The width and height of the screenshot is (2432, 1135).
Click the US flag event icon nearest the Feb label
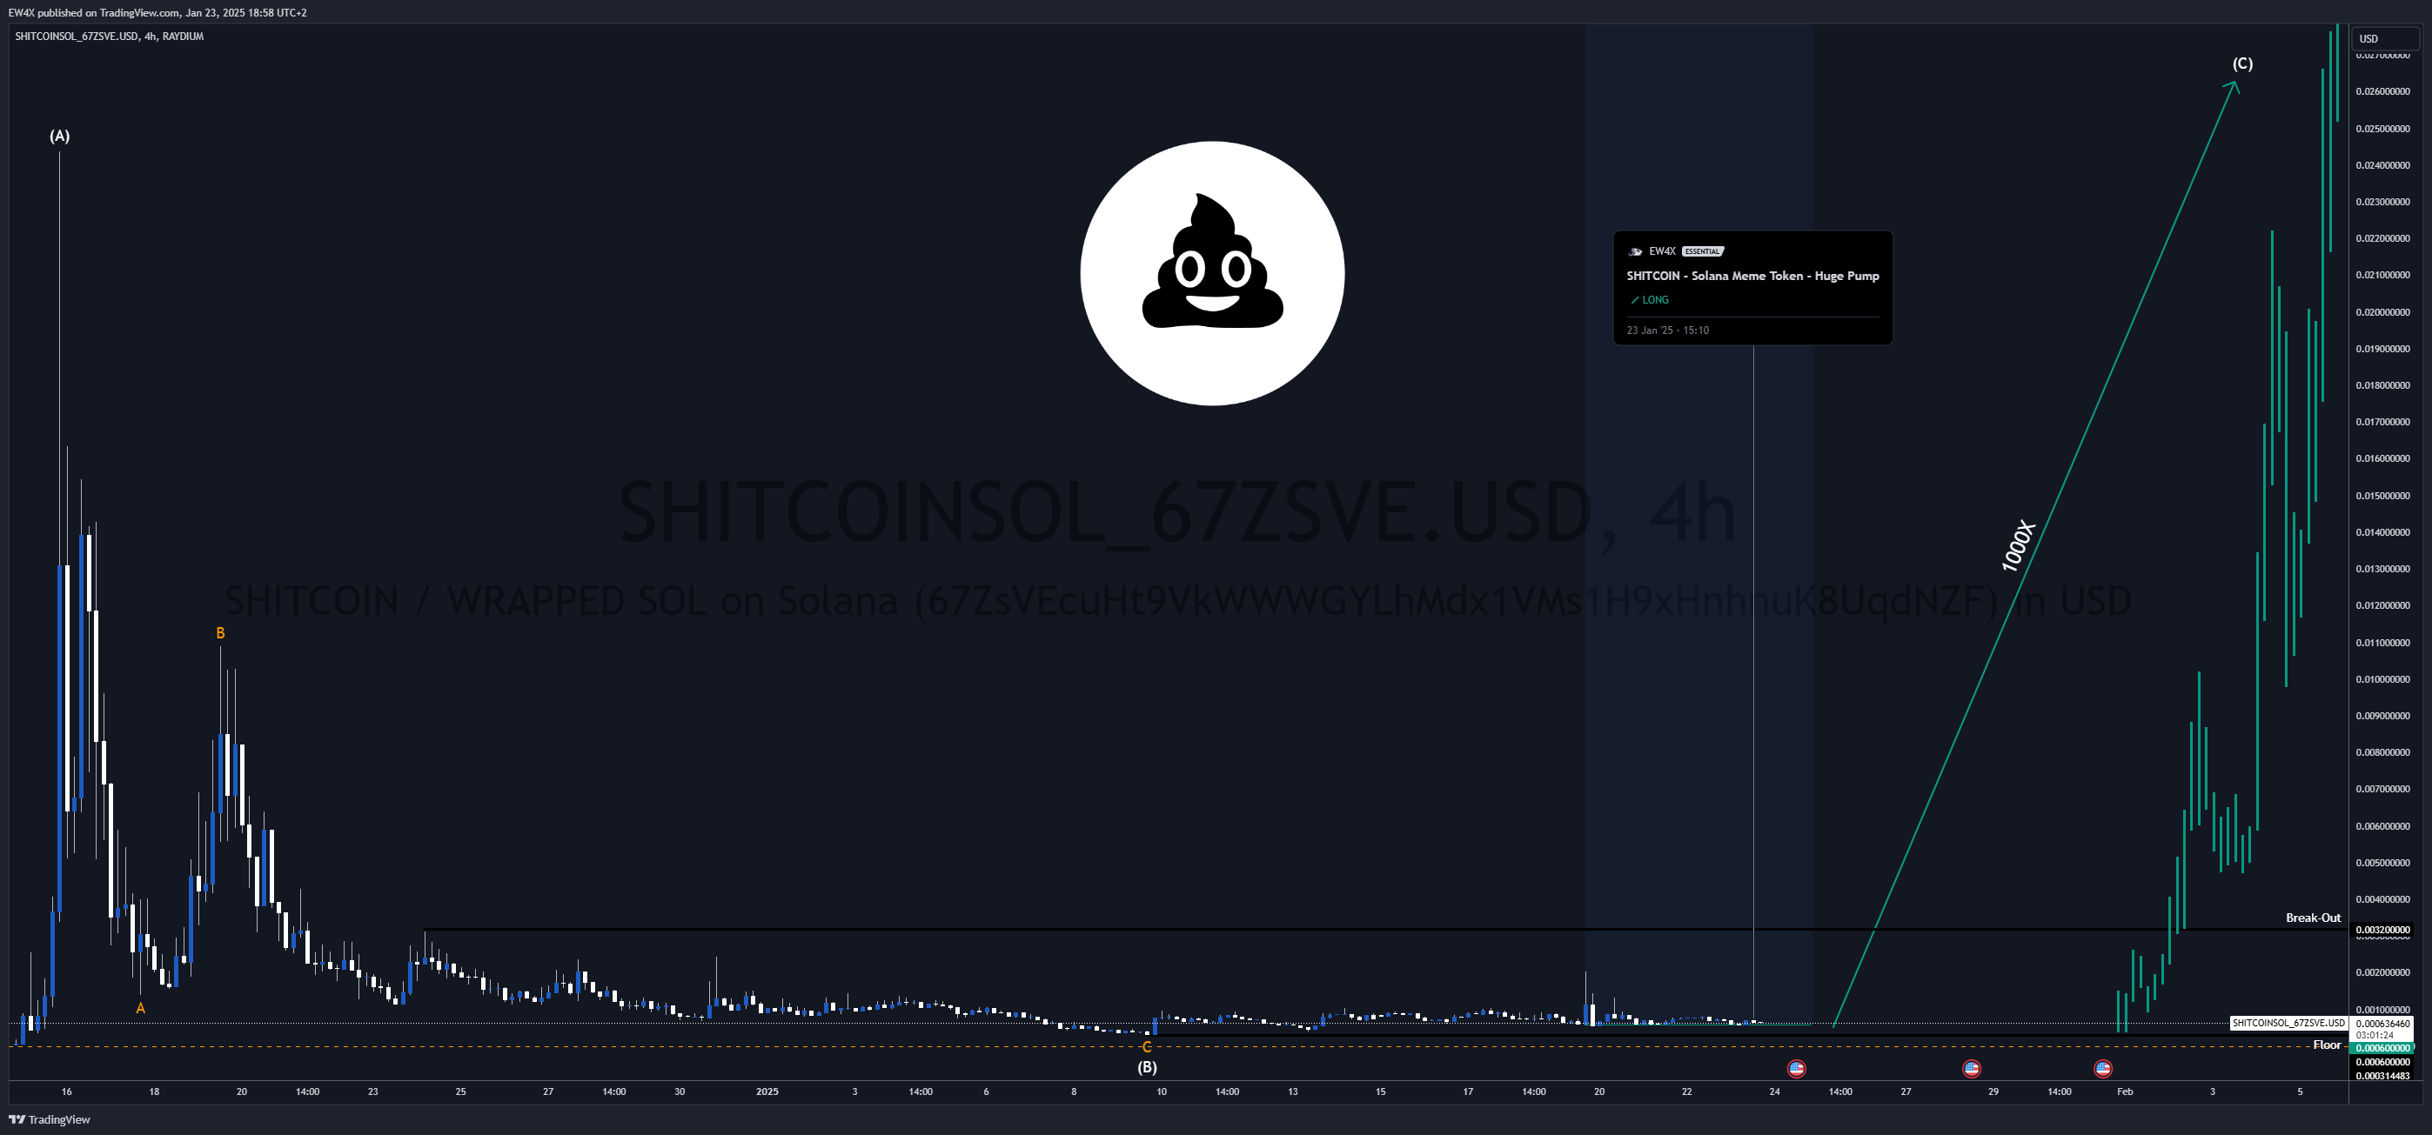point(2102,1068)
